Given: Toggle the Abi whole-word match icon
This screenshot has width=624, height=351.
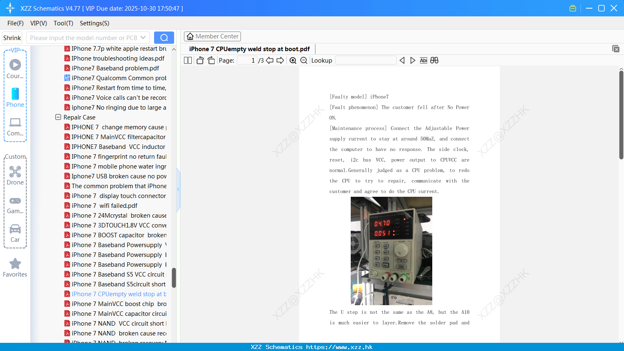Looking at the screenshot, I should coord(423,60).
